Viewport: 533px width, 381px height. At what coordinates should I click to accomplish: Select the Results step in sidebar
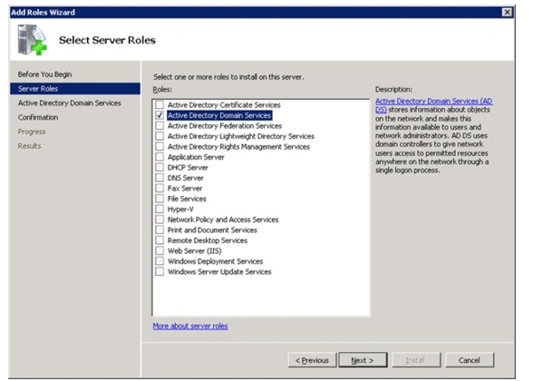pos(30,146)
